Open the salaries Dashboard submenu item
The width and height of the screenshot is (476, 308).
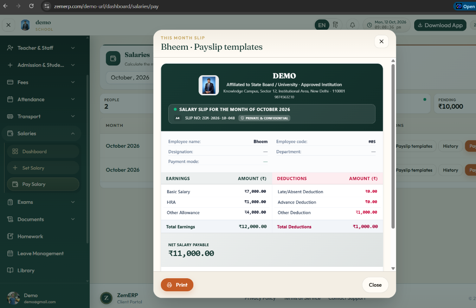coord(43,151)
